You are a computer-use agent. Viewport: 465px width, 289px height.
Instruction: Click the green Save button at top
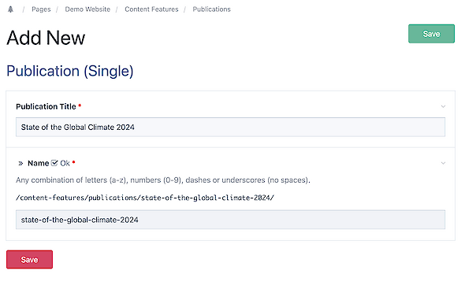point(431,34)
